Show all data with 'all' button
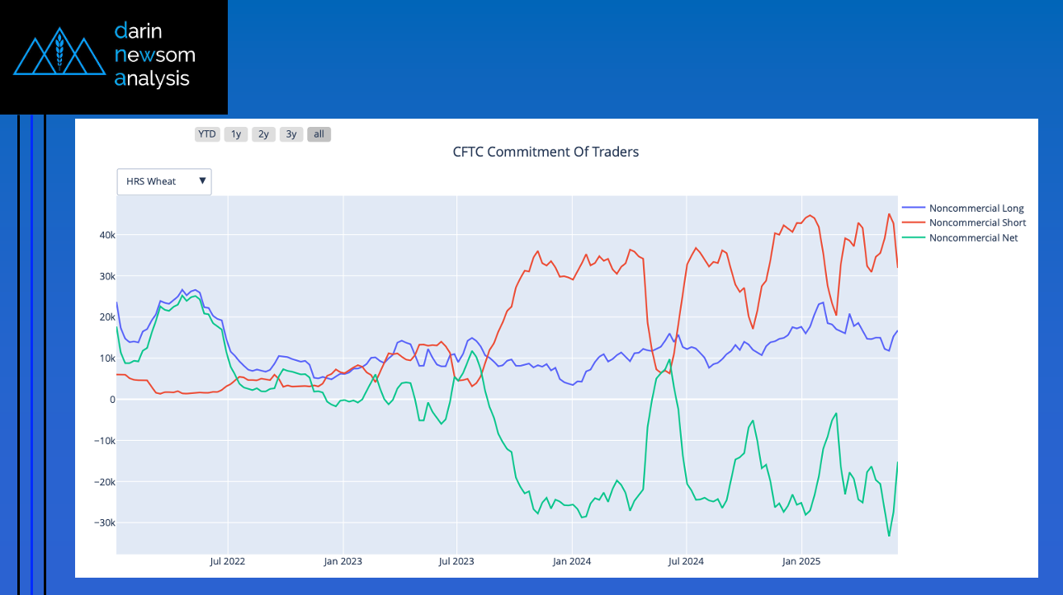 coord(319,134)
